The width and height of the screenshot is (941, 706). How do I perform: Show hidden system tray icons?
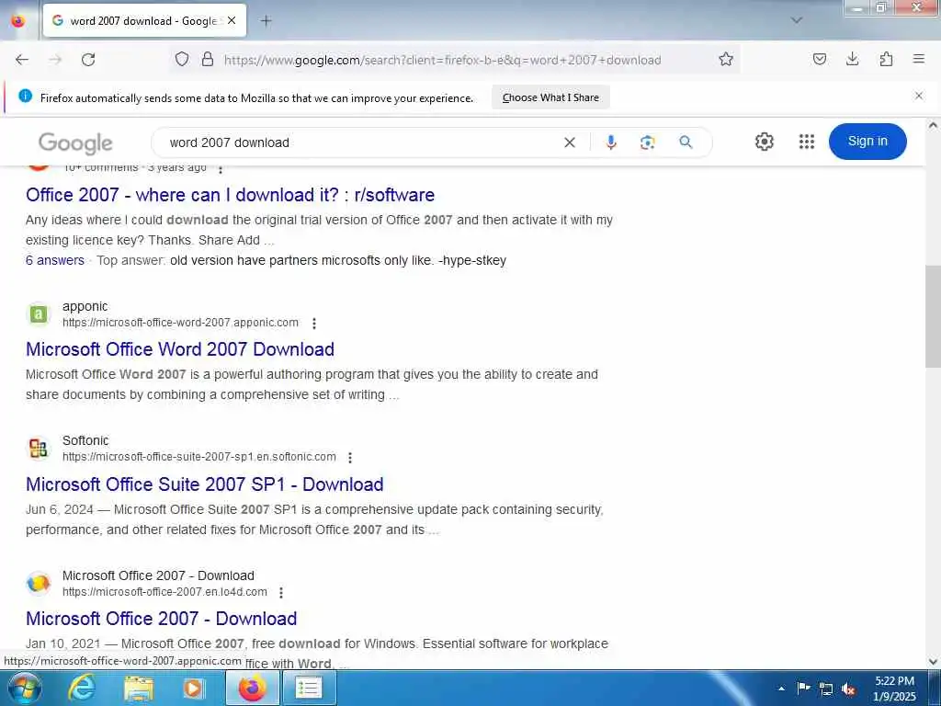(x=781, y=688)
